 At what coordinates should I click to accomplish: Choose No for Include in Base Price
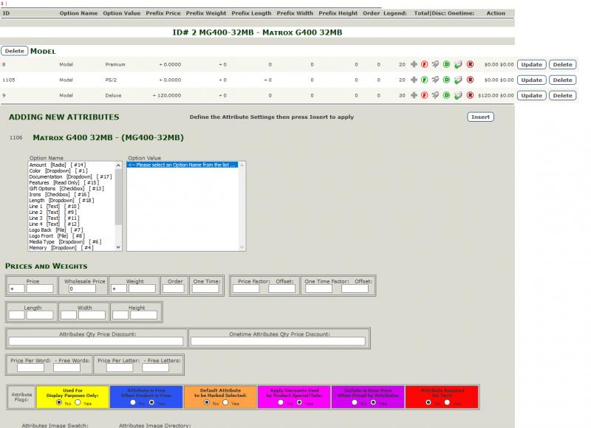tap(355, 402)
